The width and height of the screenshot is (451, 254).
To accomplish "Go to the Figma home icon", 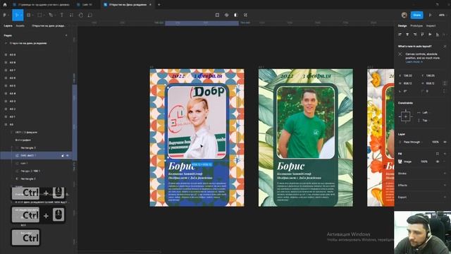I will coord(5,5).
